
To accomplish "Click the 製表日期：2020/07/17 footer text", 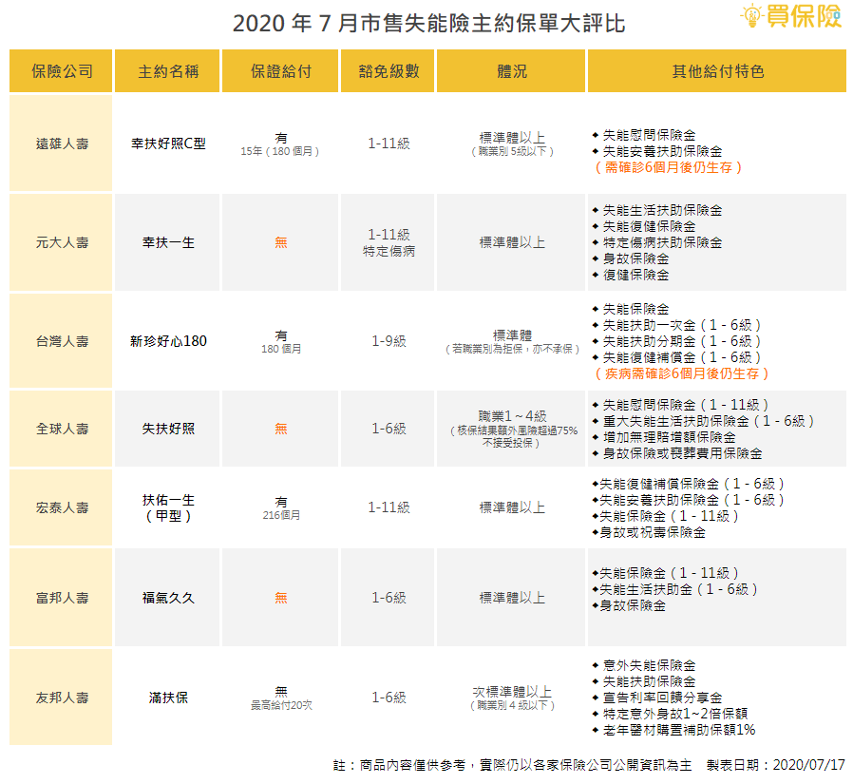I will [776, 765].
